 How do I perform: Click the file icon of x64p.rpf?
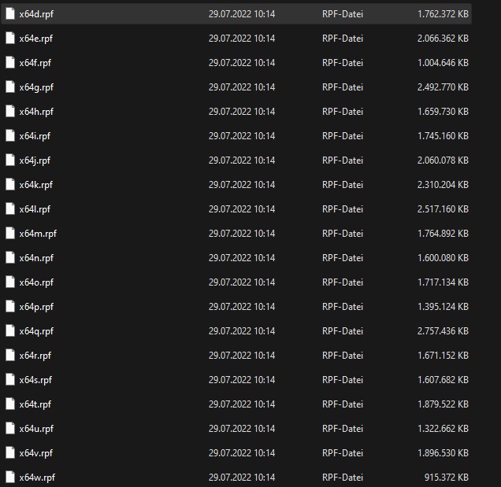coord(10,306)
